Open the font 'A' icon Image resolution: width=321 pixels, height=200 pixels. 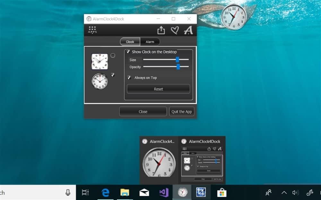(x=188, y=30)
